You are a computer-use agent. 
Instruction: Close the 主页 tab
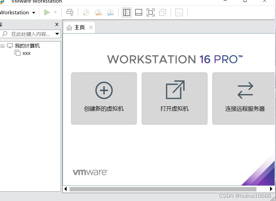[x=91, y=27]
